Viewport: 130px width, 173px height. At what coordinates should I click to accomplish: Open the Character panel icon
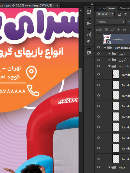click(89, 34)
